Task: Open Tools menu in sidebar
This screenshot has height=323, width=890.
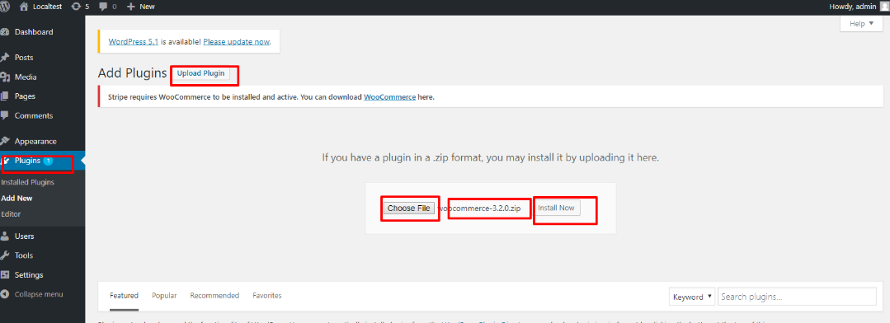Action: point(24,255)
